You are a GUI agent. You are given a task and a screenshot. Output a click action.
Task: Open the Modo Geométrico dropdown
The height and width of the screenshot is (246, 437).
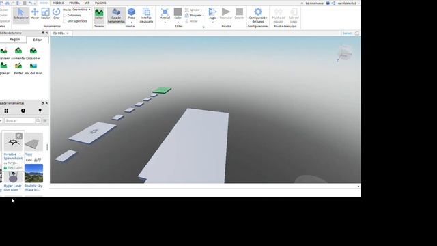pyautogui.click(x=82, y=10)
